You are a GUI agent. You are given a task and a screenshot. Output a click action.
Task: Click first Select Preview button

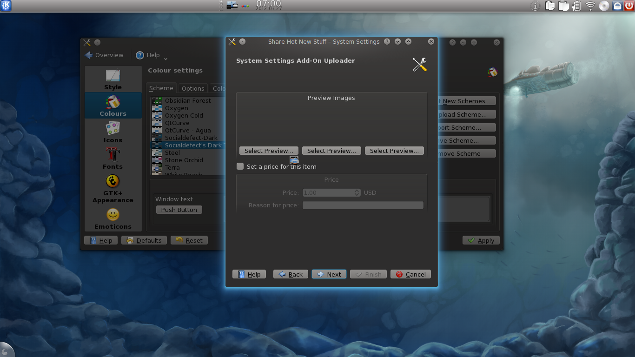click(269, 151)
